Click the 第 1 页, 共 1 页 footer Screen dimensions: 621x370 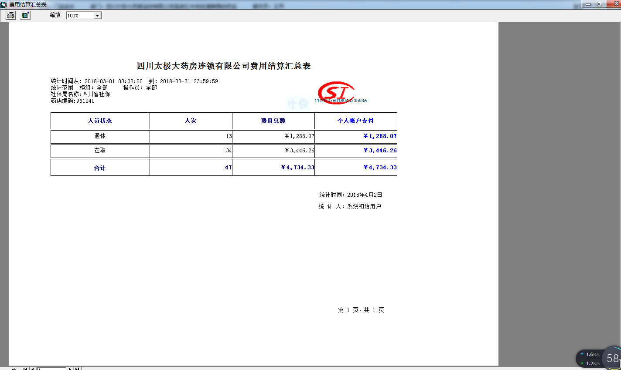coord(361,310)
